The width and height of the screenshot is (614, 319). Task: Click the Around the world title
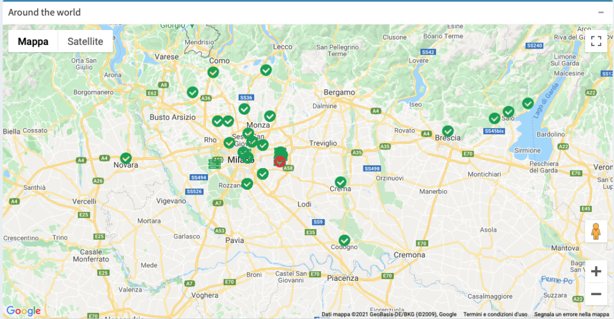pyautogui.click(x=44, y=13)
